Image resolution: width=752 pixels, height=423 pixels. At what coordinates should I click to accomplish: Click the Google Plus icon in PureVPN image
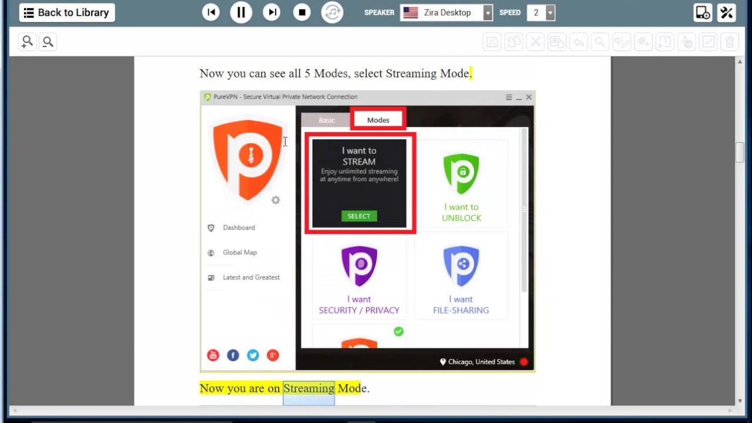[x=273, y=355]
